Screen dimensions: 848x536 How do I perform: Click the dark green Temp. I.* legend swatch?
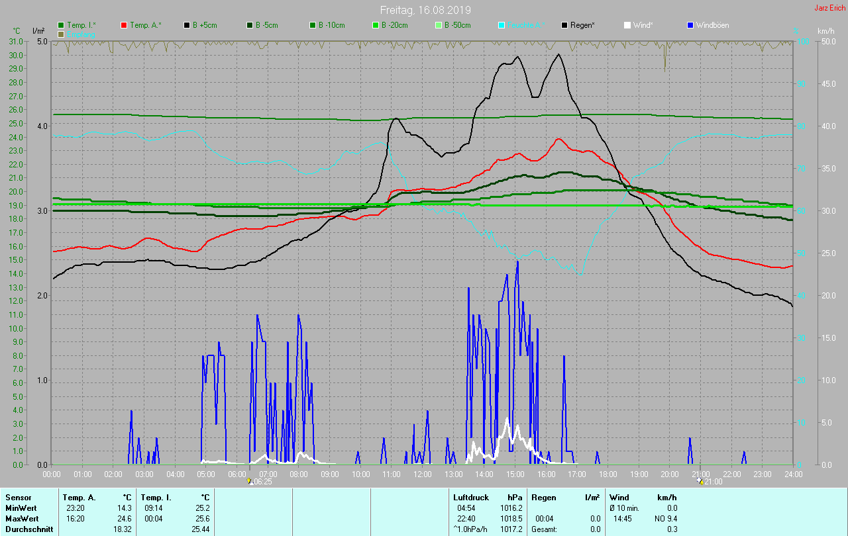(x=62, y=25)
